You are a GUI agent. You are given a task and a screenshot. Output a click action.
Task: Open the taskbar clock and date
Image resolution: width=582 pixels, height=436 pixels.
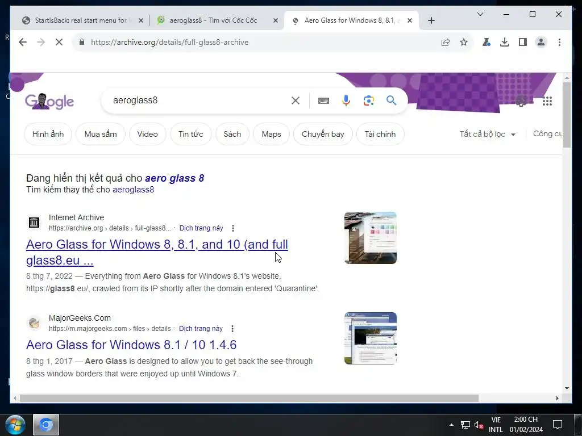pos(526,425)
